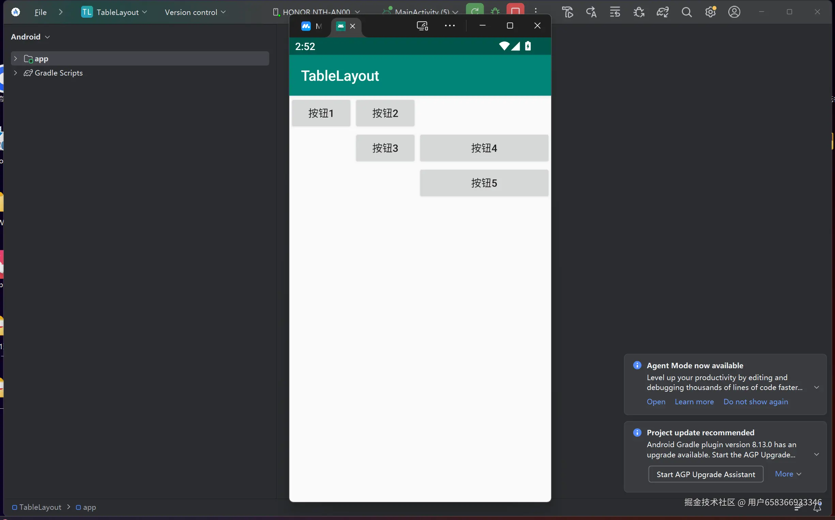Open the screen-cast device icon in mirror window
This screenshot has width=835, height=520.
(x=422, y=26)
